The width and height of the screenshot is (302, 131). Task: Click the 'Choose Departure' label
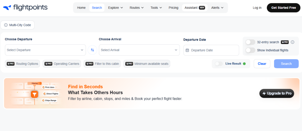19,39
